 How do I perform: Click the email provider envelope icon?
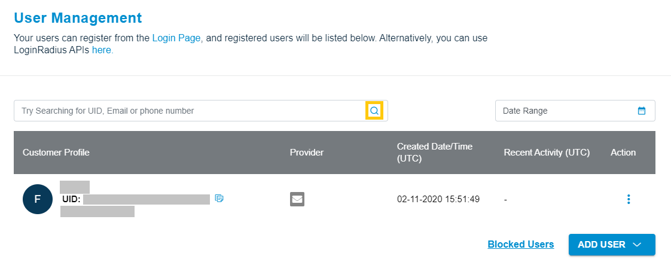pyautogui.click(x=297, y=199)
